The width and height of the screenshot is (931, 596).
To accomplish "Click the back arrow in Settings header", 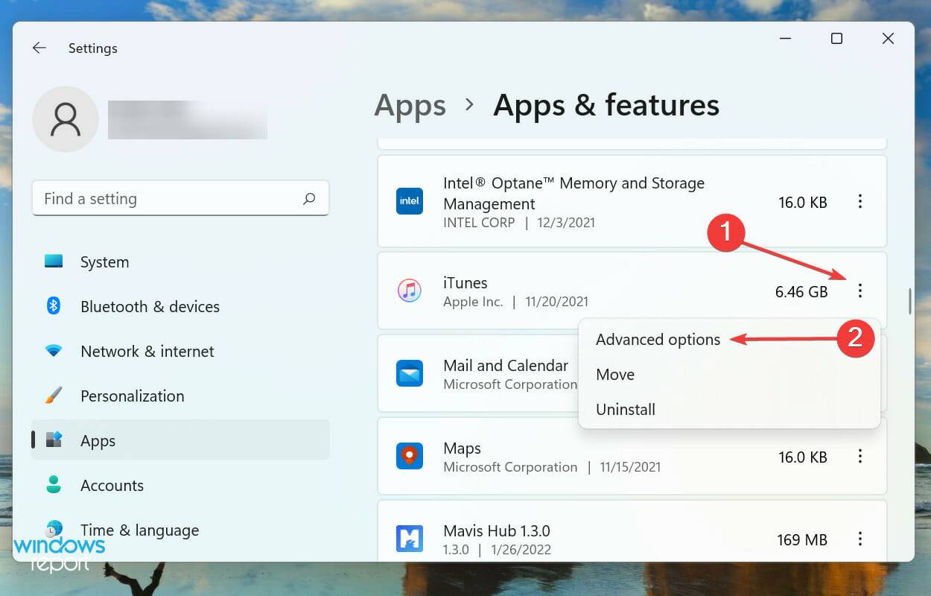I will click(39, 48).
